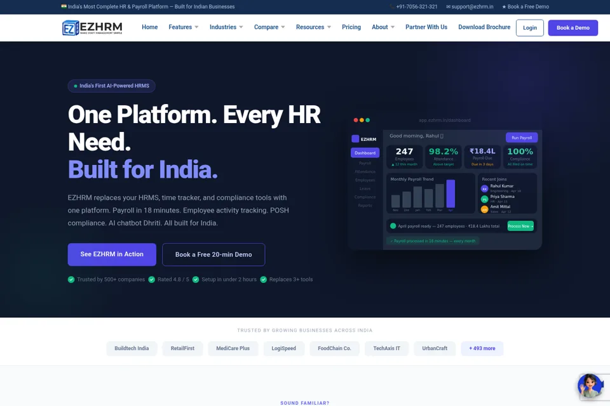
Task: Expand the About dropdown arrow
Action: tap(393, 27)
